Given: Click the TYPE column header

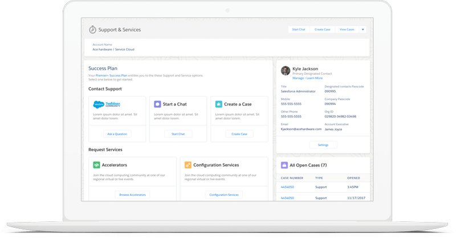Looking at the screenshot, I should pyautogui.click(x=319, y=178).
